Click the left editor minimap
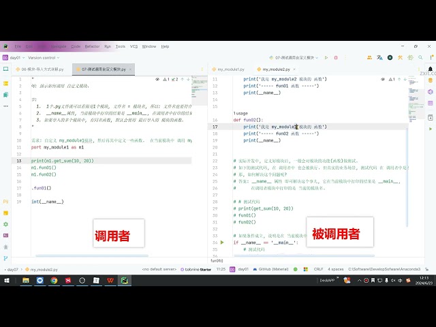The width and height of the screenshot is (436, 327). [x=199, y=91]
